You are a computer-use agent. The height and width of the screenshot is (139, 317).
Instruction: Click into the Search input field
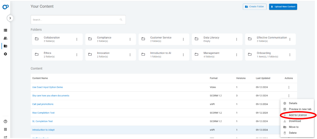coord(75,20)
